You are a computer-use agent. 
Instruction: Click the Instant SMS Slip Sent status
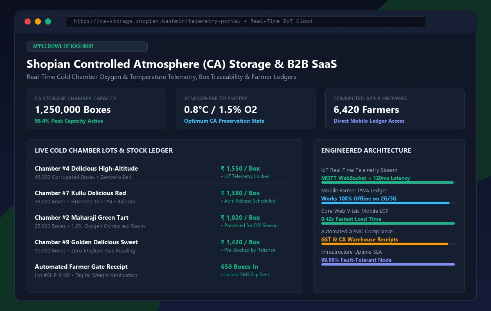tap(245, 275)
